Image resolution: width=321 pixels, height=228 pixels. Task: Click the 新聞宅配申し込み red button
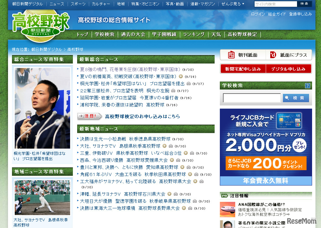[243, 69]
